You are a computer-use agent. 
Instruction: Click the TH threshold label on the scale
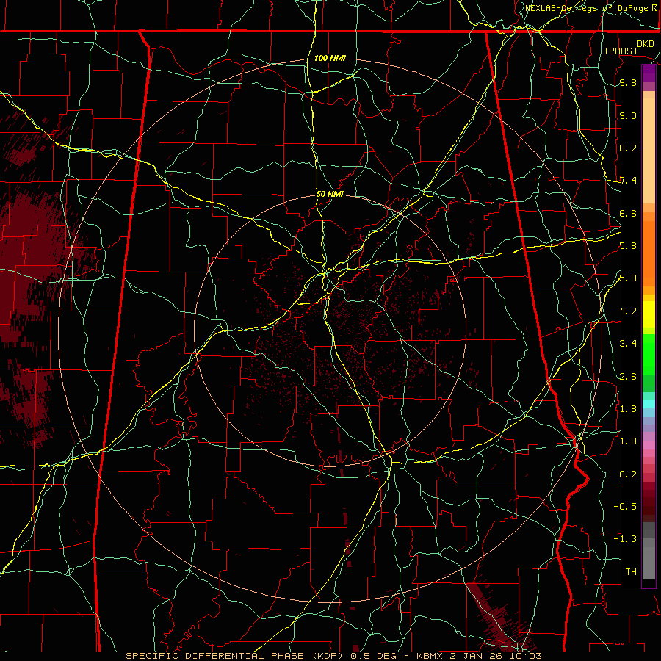(631, 572)
